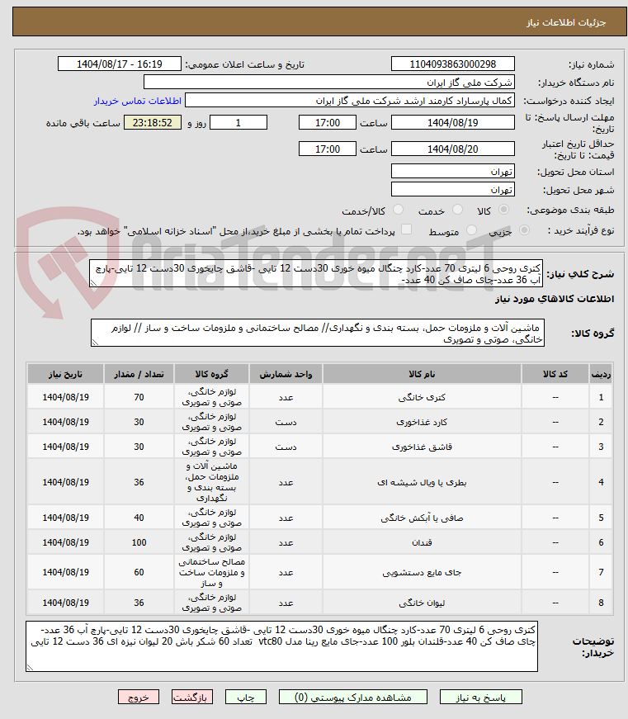Image resolution: width=628 pixels, height=719 pixels.
Task: Click the کد کالا column header
Action: pos(555,374)
